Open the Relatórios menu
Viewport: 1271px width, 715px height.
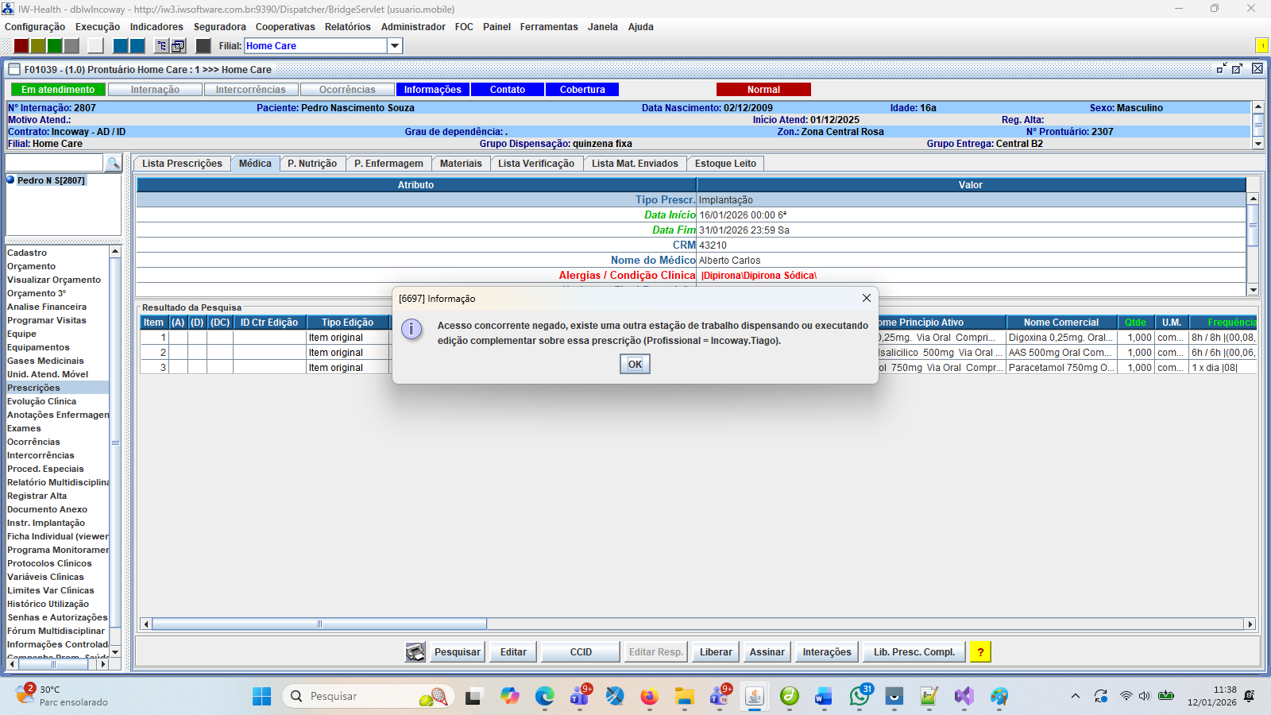(x=347, y=27)
